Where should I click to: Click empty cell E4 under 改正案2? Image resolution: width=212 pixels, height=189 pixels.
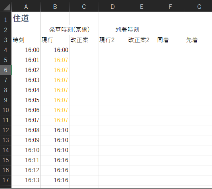tap(142, 50)
